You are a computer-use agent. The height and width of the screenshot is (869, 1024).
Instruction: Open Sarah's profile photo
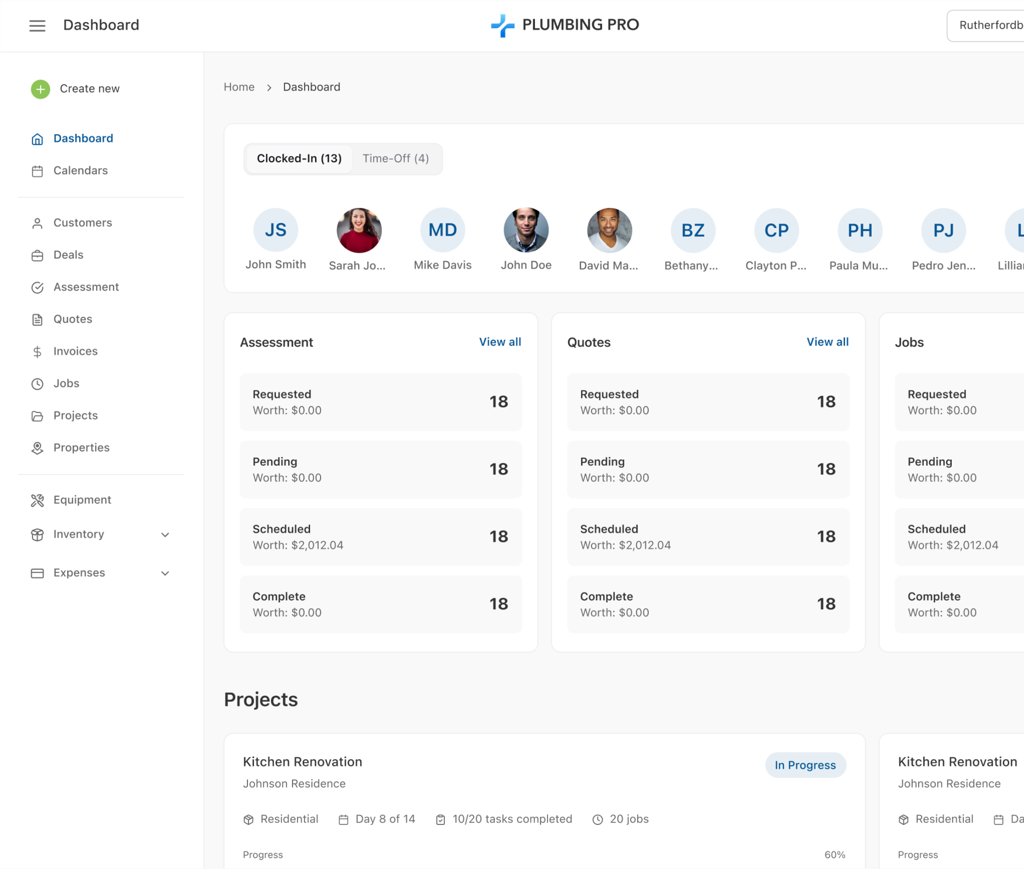pyautogui.click(x=359, y=230)
